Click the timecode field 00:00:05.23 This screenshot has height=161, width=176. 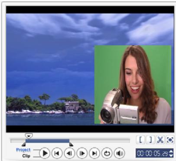152,153
